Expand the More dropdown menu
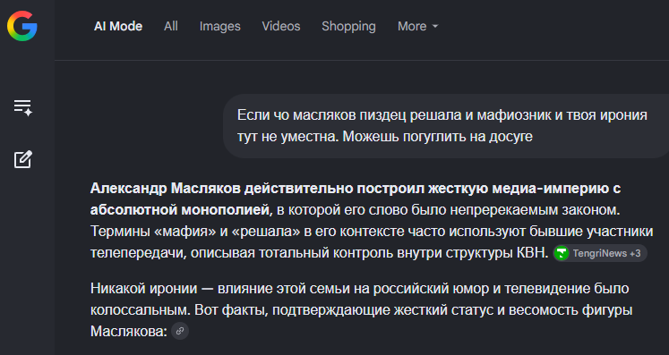The image size is (669, 355). (417, 27)
